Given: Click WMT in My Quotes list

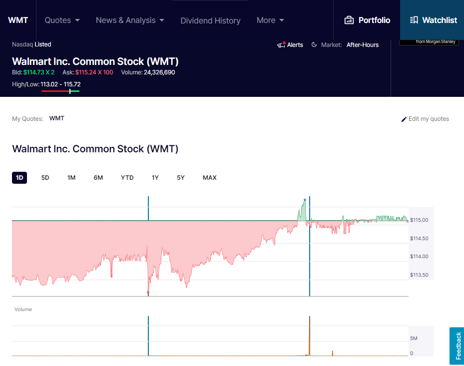Looking at the screenshot, I should click(x=56, y=118).
